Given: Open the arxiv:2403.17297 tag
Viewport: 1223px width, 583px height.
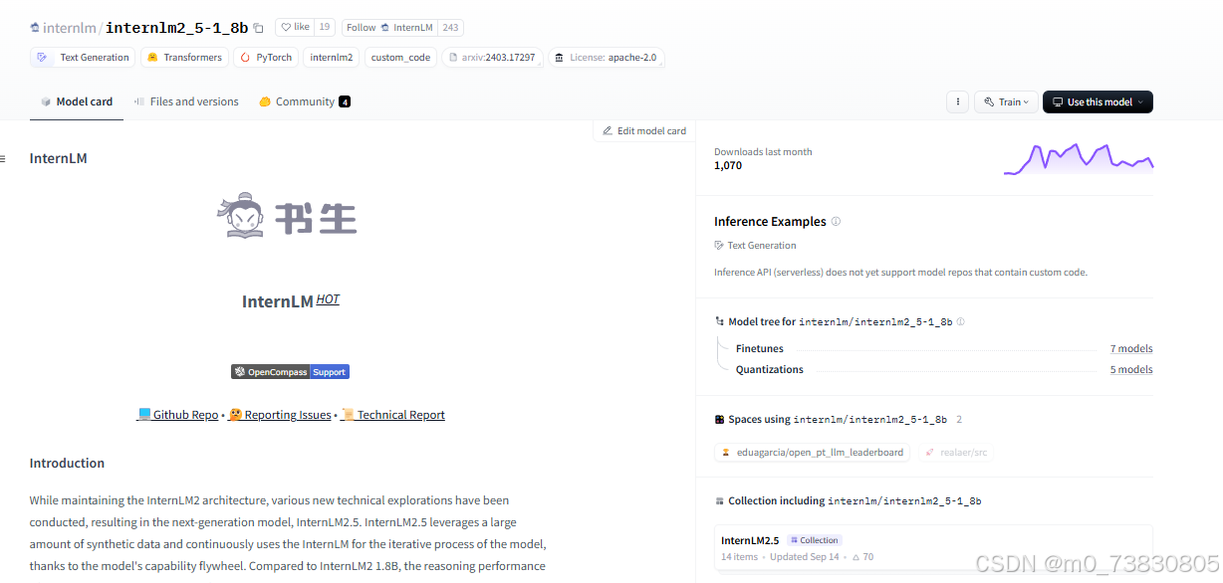Looking at the screenshot, I should click(x=492, y=58).
